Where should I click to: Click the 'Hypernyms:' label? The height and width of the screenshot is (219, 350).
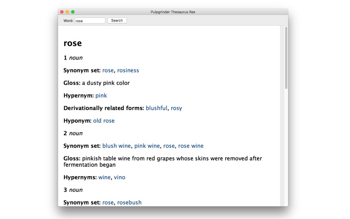[80, 177]
